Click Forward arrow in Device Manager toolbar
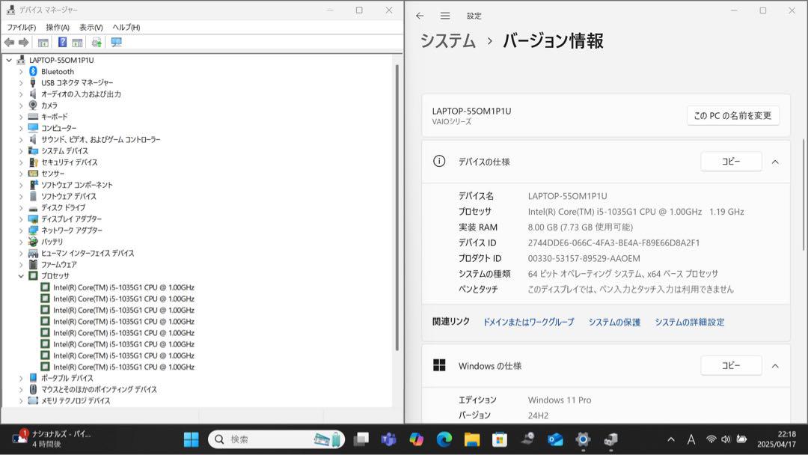This screenshot has height=455, width=808. [24, 42]
